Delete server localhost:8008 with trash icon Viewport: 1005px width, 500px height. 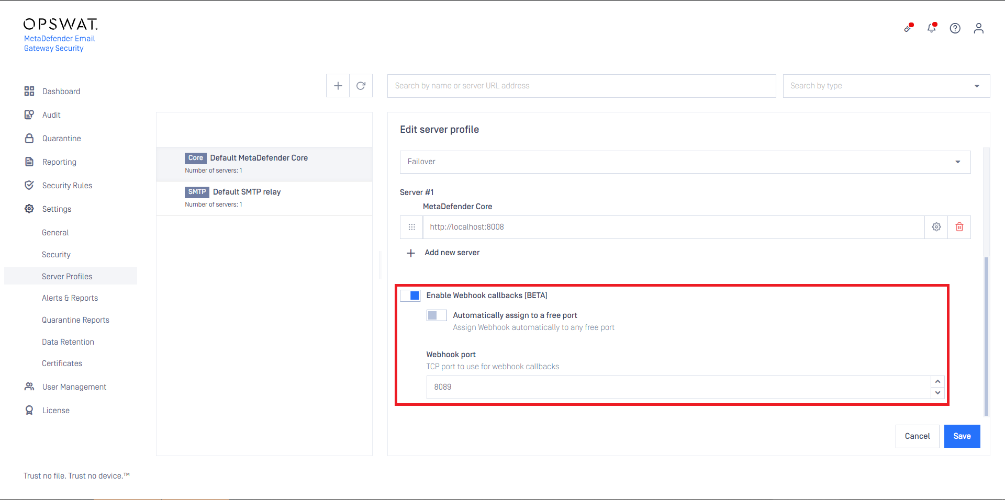click(959, 227)
